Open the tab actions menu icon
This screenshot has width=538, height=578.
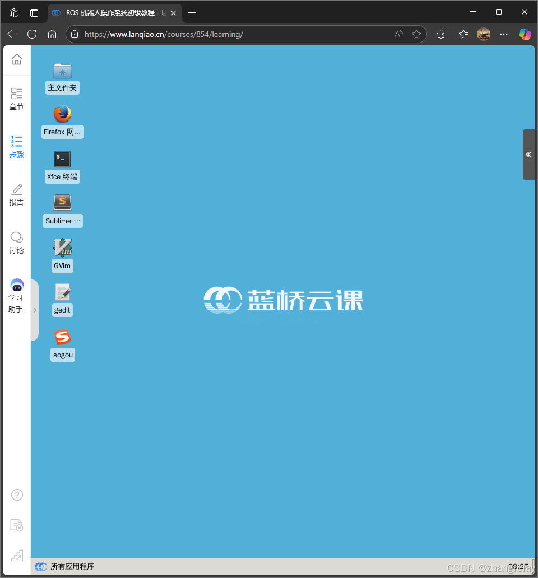click(34, 13)
